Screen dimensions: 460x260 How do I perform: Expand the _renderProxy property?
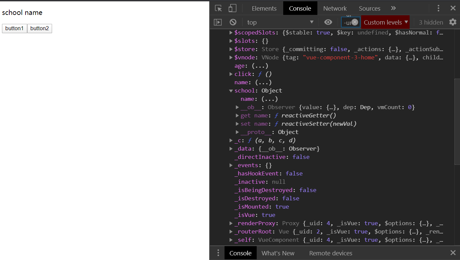[231, 223]
